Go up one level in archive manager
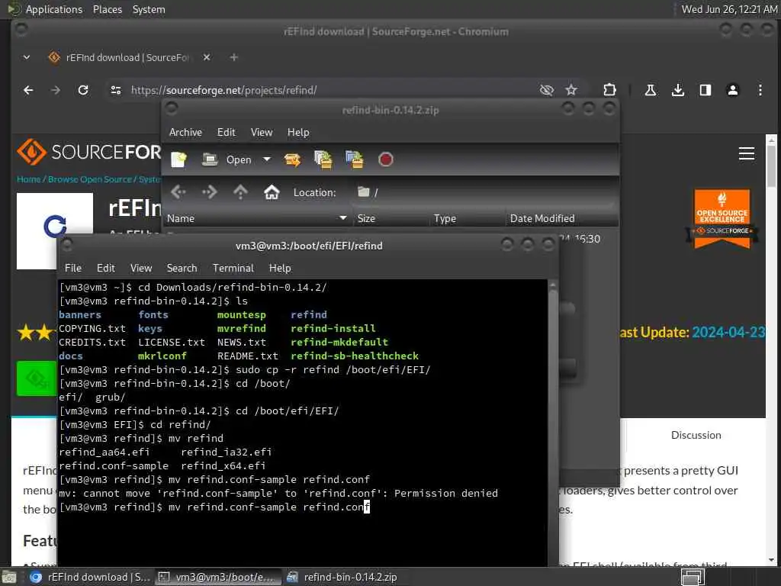Image resolution: width=781 pixels, height=586 pixels. [x=240, y=192]
